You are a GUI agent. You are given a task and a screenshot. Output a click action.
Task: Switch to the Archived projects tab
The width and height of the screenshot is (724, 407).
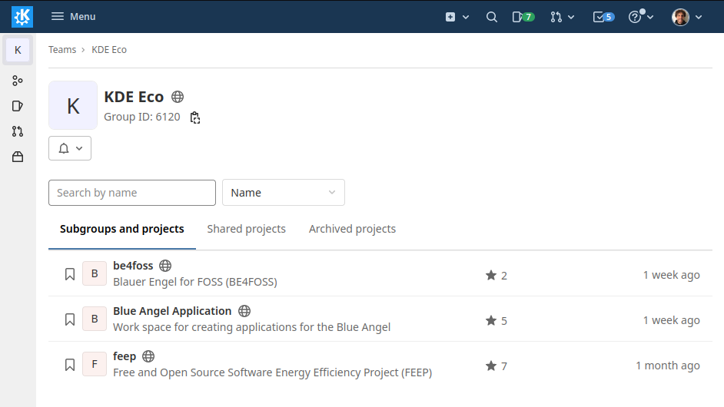pos(352,229)
